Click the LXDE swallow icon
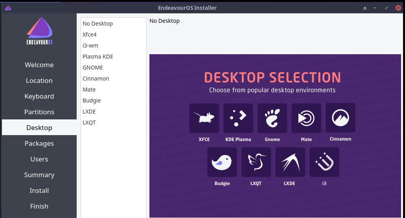Image resolution: width=405 pixels, height=218 pixels. [290, 162]
